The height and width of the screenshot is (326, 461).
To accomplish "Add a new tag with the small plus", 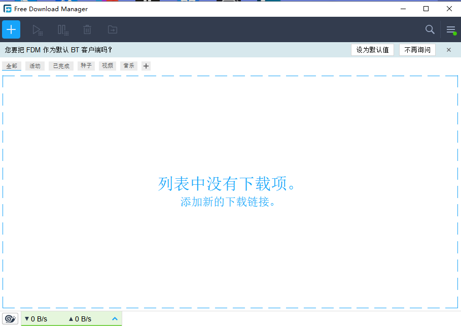I will [x=146, y=66].
